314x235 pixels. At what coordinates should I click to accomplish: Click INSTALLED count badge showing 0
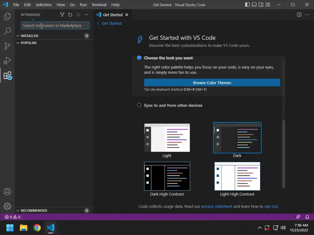[87, 36]
